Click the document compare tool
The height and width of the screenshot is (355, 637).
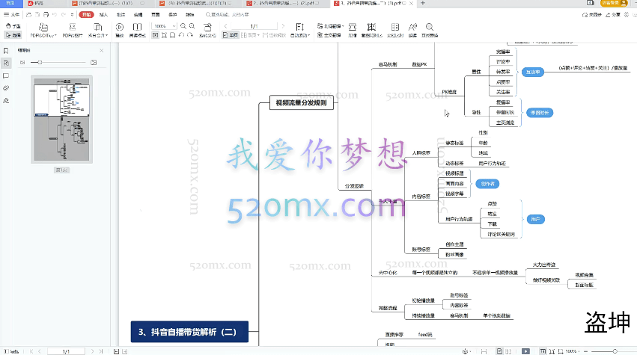395,31
